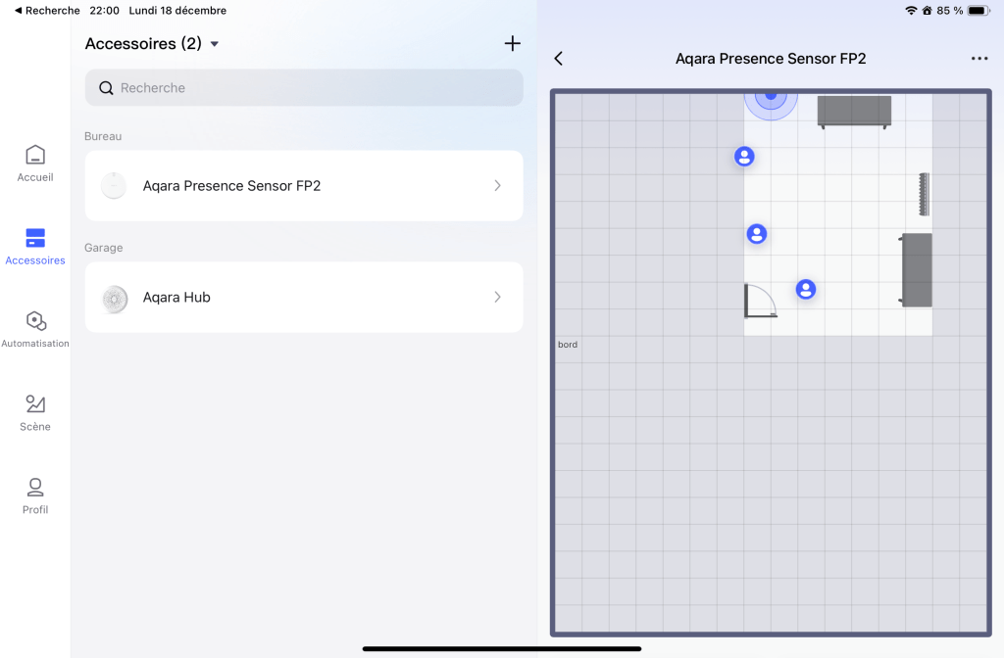Go to the Profil tab
This screenshot has width=1004, height=658.
pos(35,495)
